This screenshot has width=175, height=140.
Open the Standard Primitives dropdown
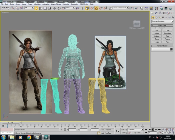tap(162, 21)
